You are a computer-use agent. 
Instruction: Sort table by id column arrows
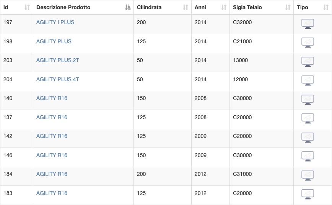(x=27, y=7)
